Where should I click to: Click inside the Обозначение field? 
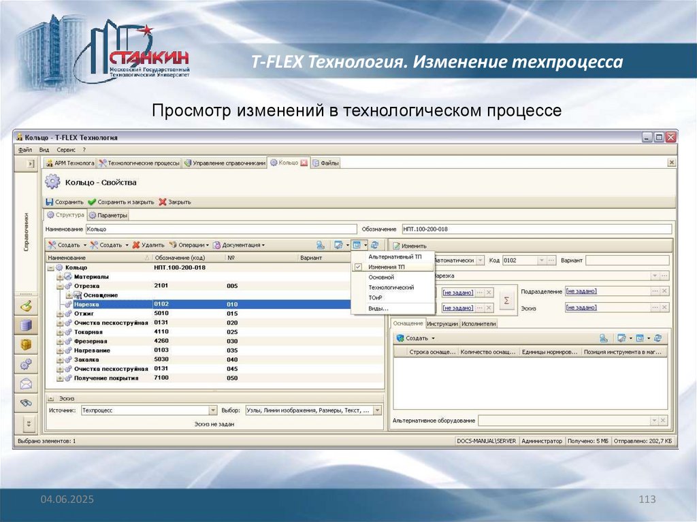point(536,229)
